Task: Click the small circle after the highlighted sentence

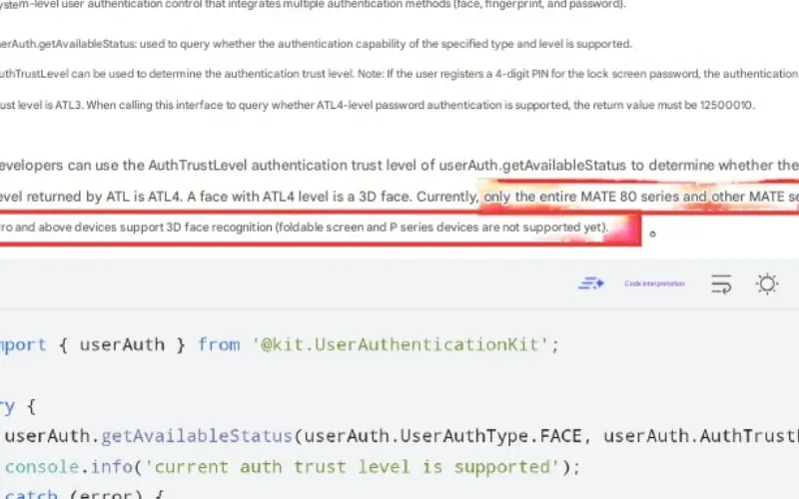Action: coord(652,235)
